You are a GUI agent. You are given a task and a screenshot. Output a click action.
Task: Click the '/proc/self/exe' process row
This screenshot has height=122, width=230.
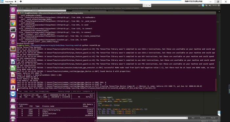point(56,114)
